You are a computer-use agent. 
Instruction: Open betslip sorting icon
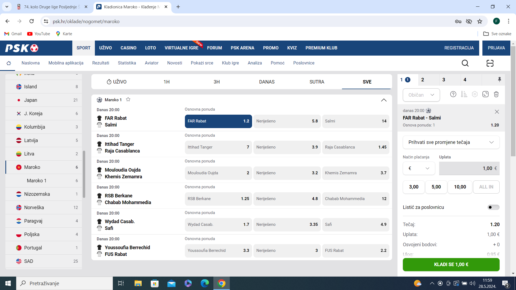(x=464, y=94)
